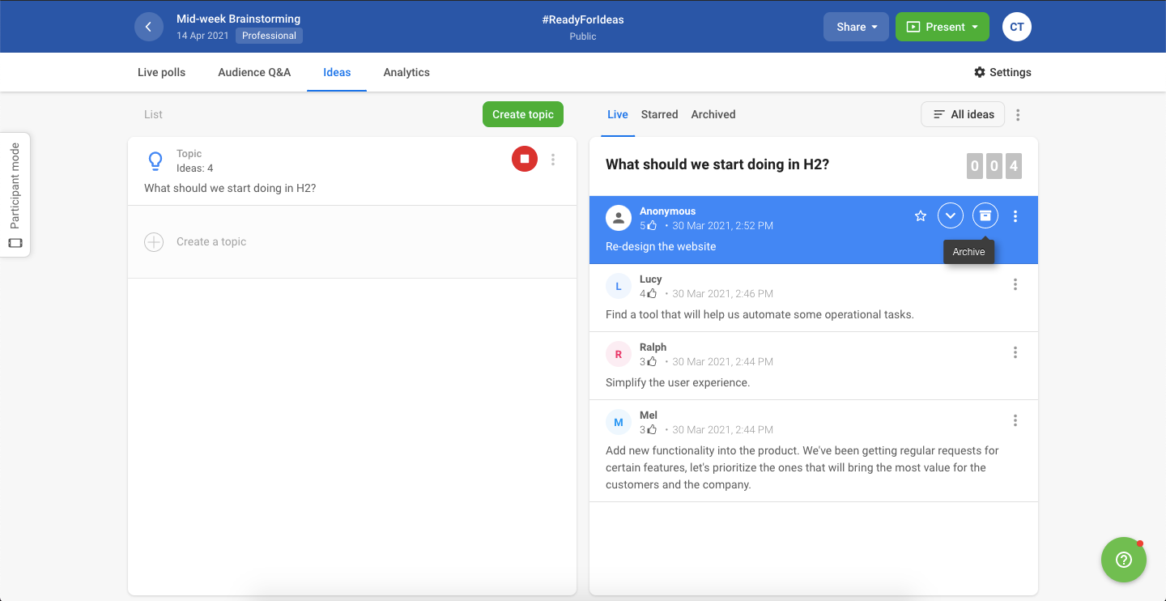
Task: Open the Present dropdown
Action: (943, 27)
